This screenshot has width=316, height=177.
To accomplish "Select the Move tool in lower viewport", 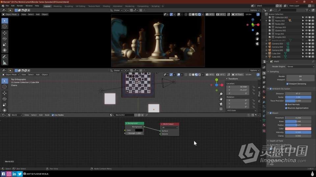I will 5,93.
